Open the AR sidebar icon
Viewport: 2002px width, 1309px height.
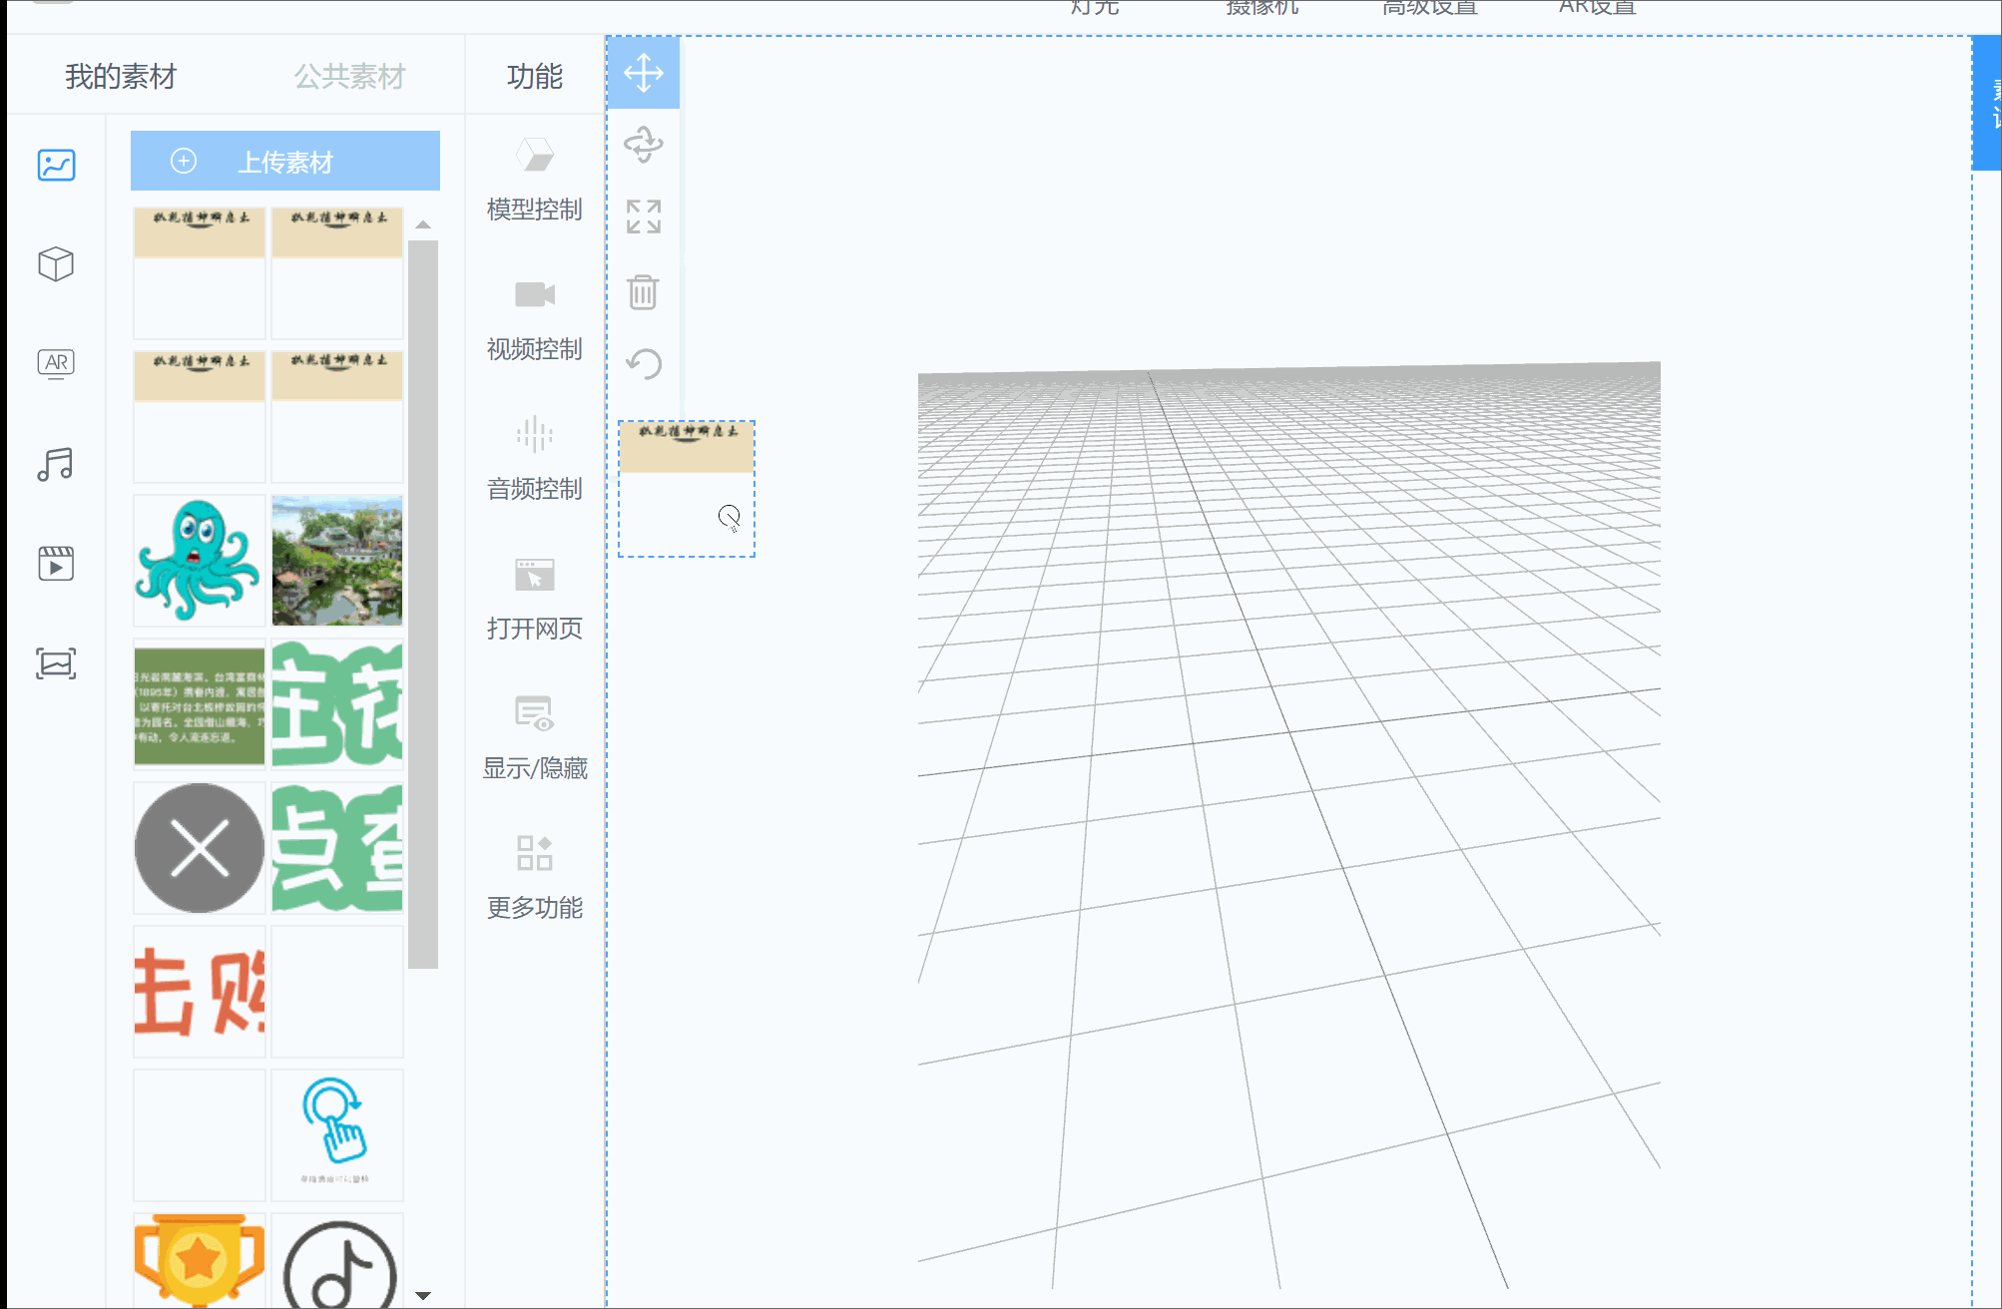56,363
